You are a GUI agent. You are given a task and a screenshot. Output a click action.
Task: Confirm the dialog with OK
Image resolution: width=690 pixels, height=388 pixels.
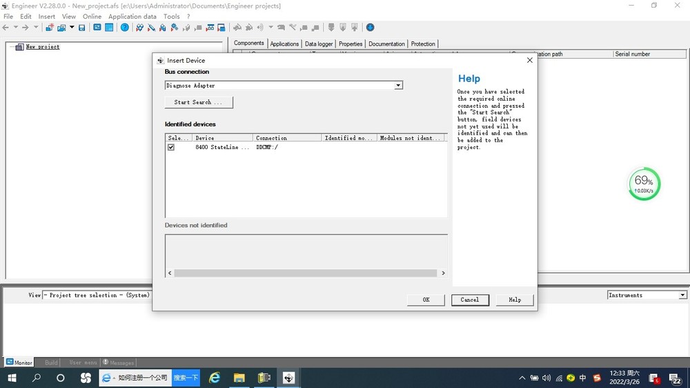(x=426, y=300)
